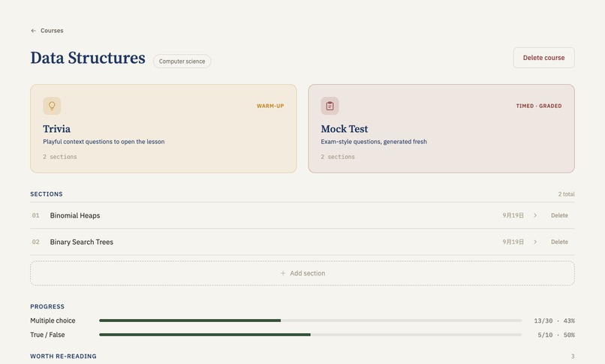Viewport: 605px width, 364px height.
Task: Click the 02 number of Binary Search Trees
Action: pos(35,242)
